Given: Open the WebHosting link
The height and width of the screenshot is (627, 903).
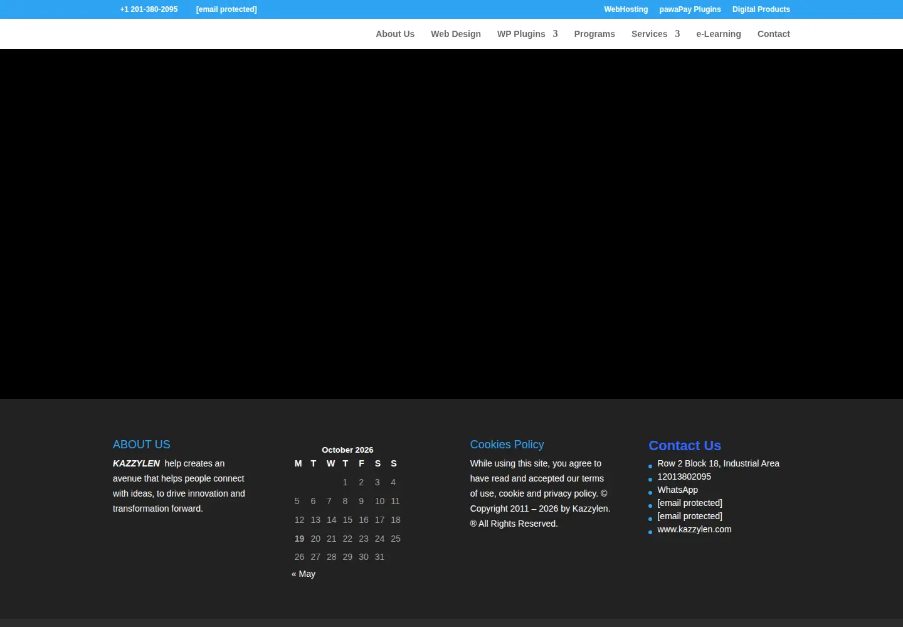Looking at the screenshot, I should click(x=626, y=9).
